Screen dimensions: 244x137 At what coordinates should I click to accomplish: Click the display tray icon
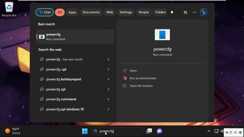[x=216, y=131]
